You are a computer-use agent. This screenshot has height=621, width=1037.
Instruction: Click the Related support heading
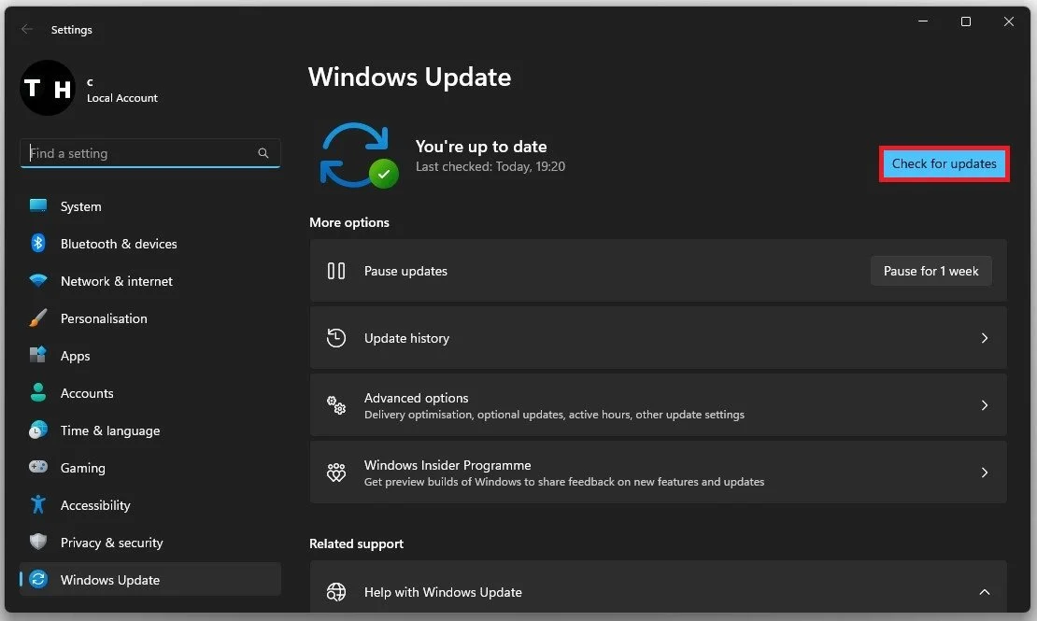point(356,543)
